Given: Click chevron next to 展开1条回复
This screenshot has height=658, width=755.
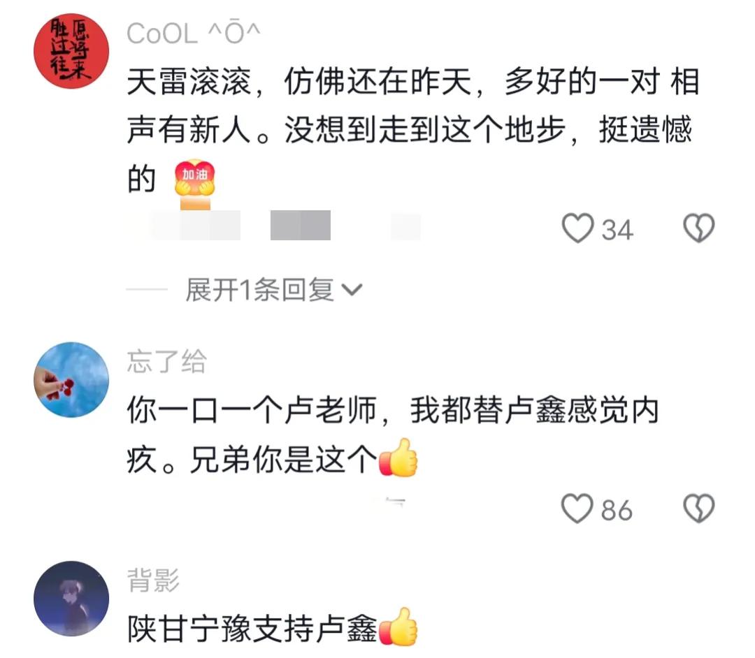Looking at the screenshot, I should coord(352,290).
